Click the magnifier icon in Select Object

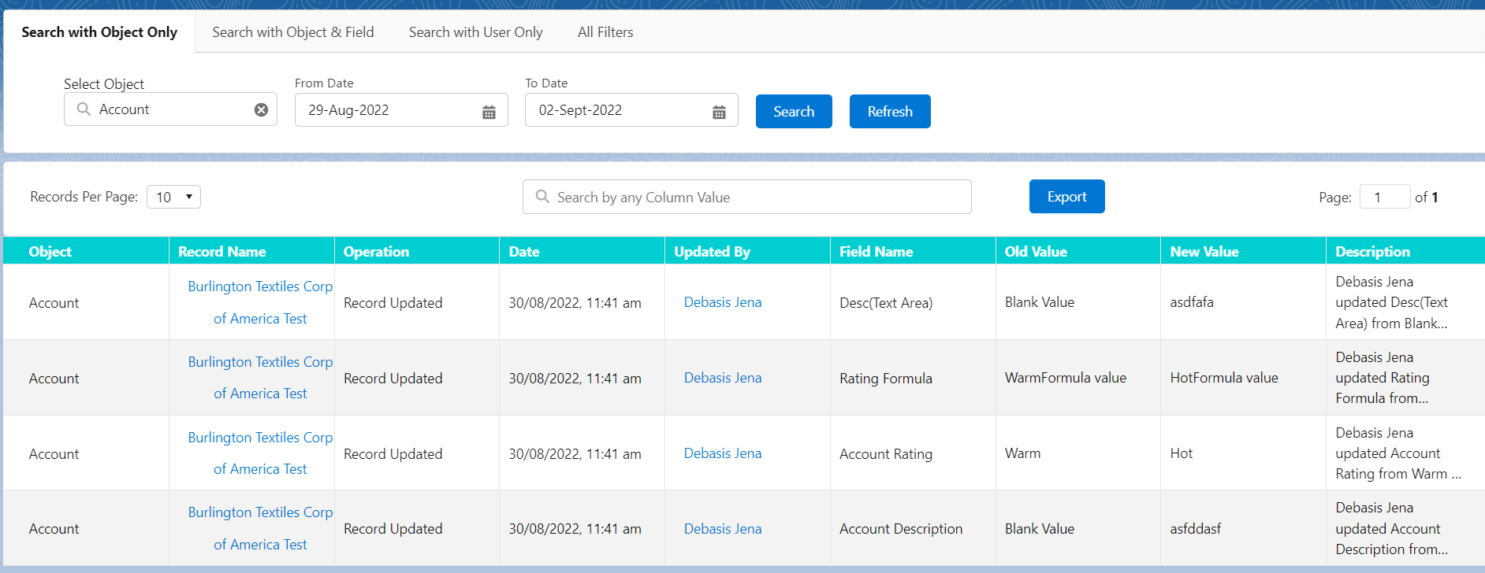(84, 109)
